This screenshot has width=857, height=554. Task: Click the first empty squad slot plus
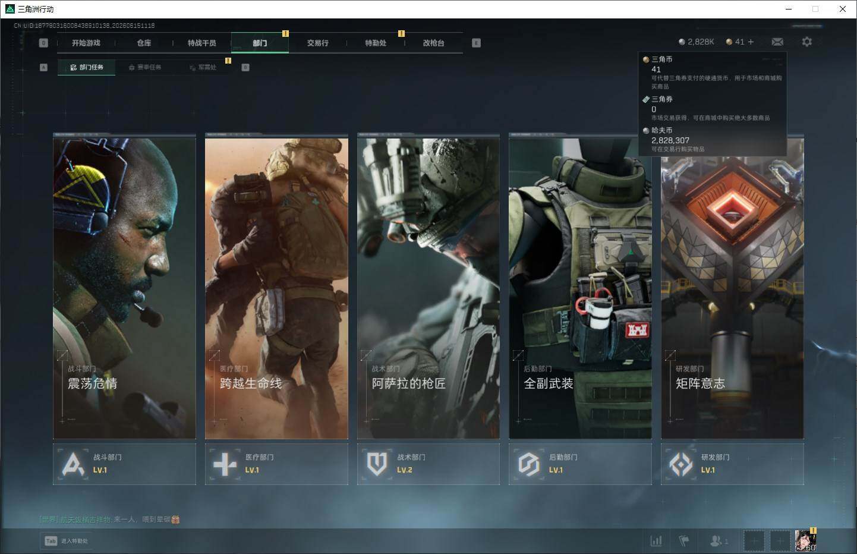click(x=754, y=541)
